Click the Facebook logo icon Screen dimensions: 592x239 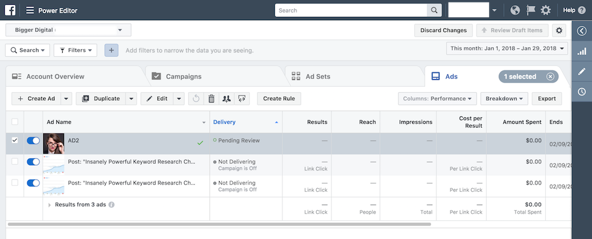[x=10, y=10]
